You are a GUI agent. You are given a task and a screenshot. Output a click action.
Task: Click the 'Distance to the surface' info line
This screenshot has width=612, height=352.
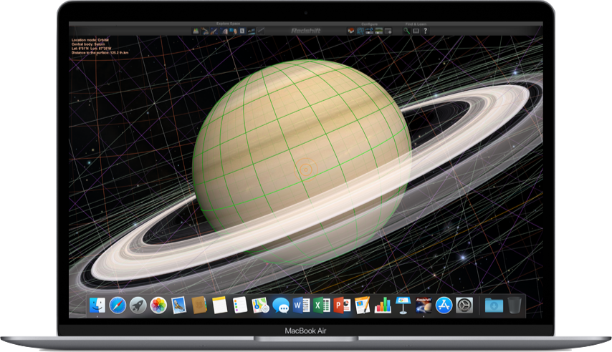coord(100,53)
